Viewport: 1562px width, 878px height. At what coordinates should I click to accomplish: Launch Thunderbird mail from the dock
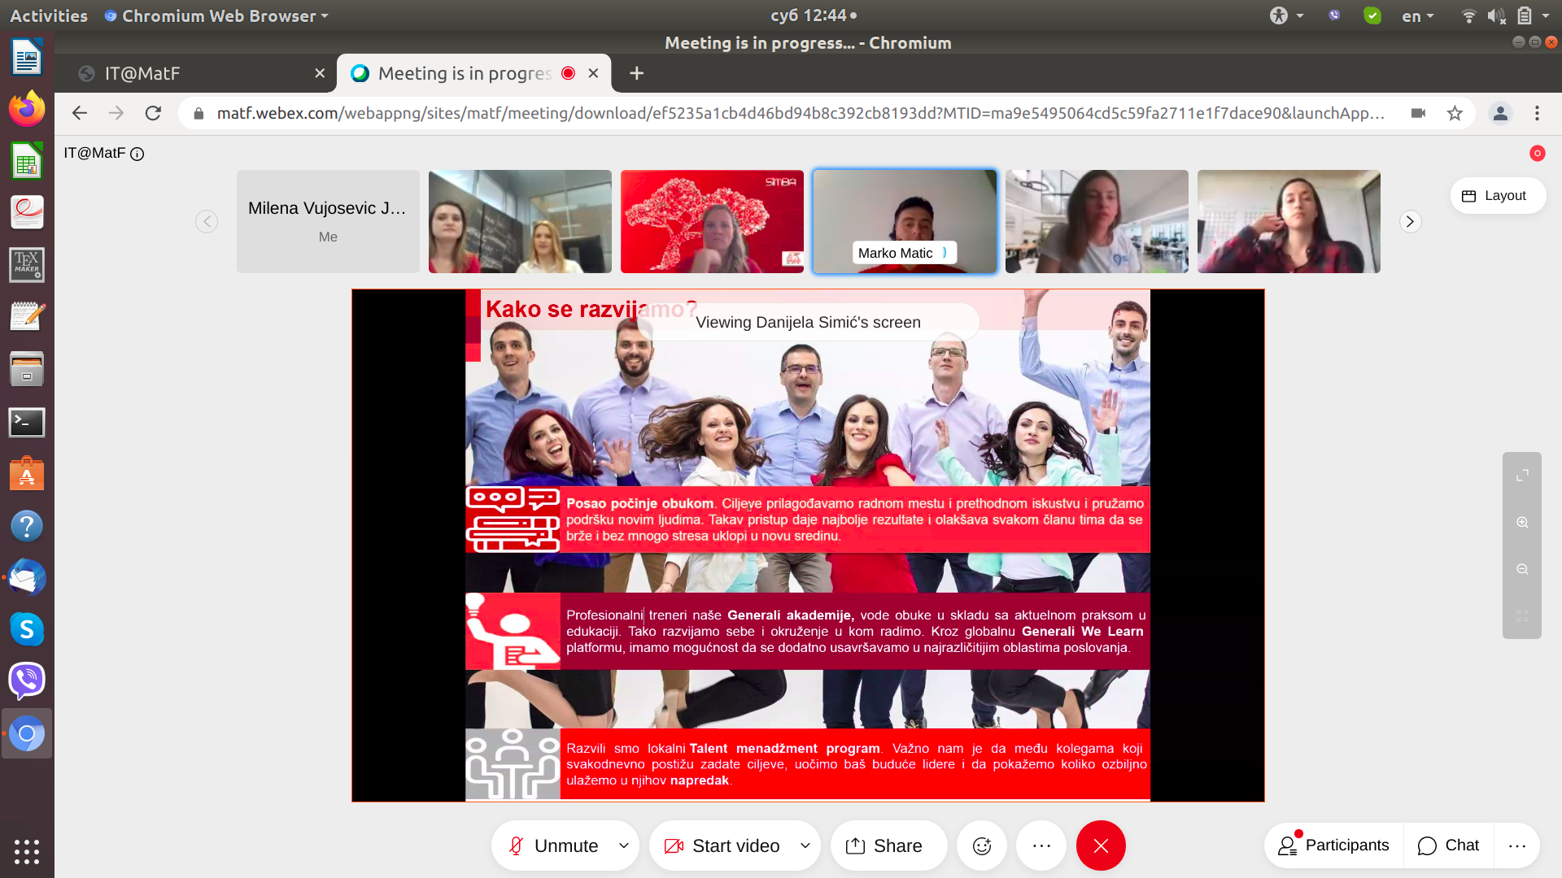(x=27, y=578)
